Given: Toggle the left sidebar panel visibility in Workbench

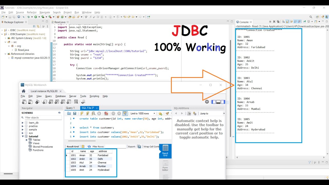Looking at the screenshot, I should 214,102.
